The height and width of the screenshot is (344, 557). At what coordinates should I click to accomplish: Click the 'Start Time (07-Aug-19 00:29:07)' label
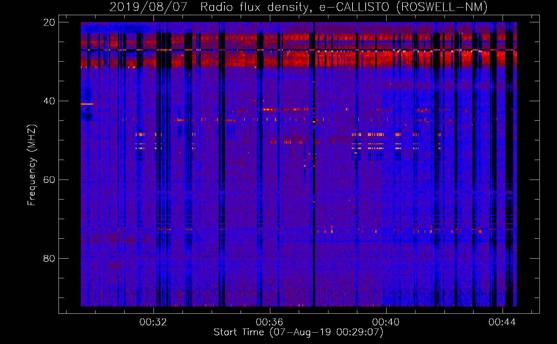click(298, 332)
